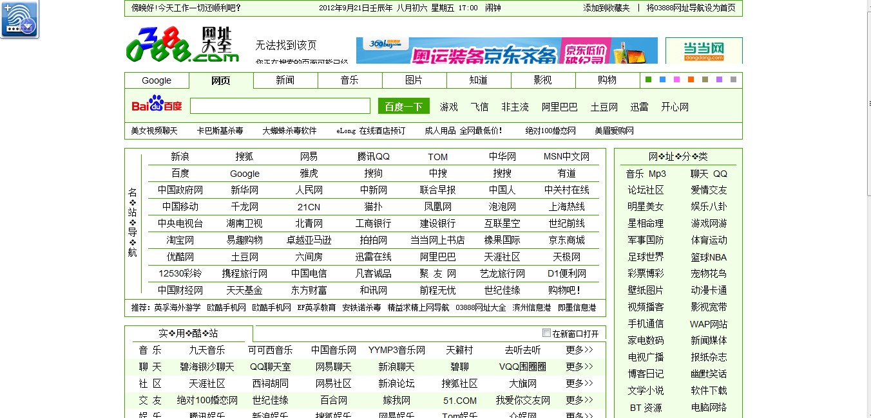The width and height of the screenshot is (871, 418).
Task: Go to 中国政府网
Action: 180,190
